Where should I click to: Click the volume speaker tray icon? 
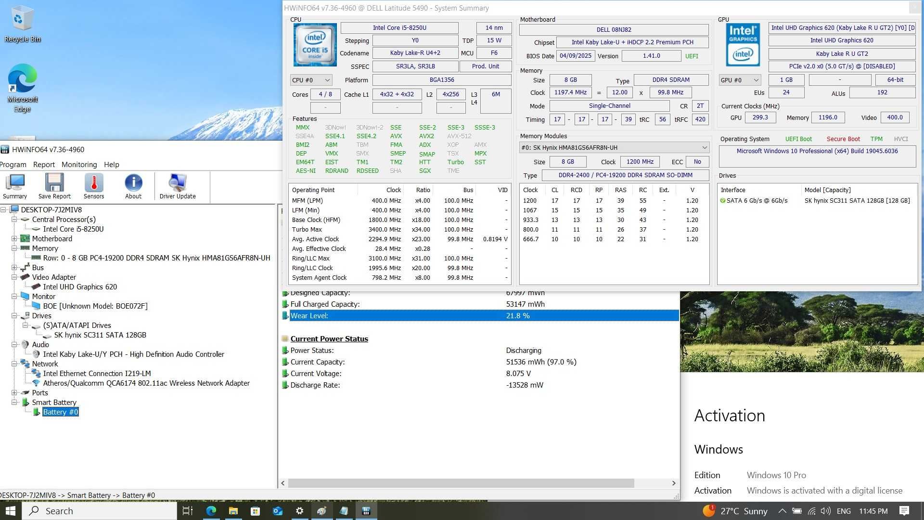[x=826, y=511]
